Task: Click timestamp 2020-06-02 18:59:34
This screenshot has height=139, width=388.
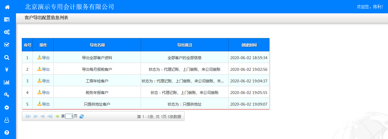Action: pyautogui.click(x=249, y=58)
